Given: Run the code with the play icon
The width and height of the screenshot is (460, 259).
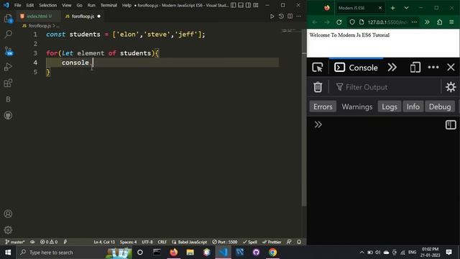Looking at the screenshot, I should coord(272,16).
